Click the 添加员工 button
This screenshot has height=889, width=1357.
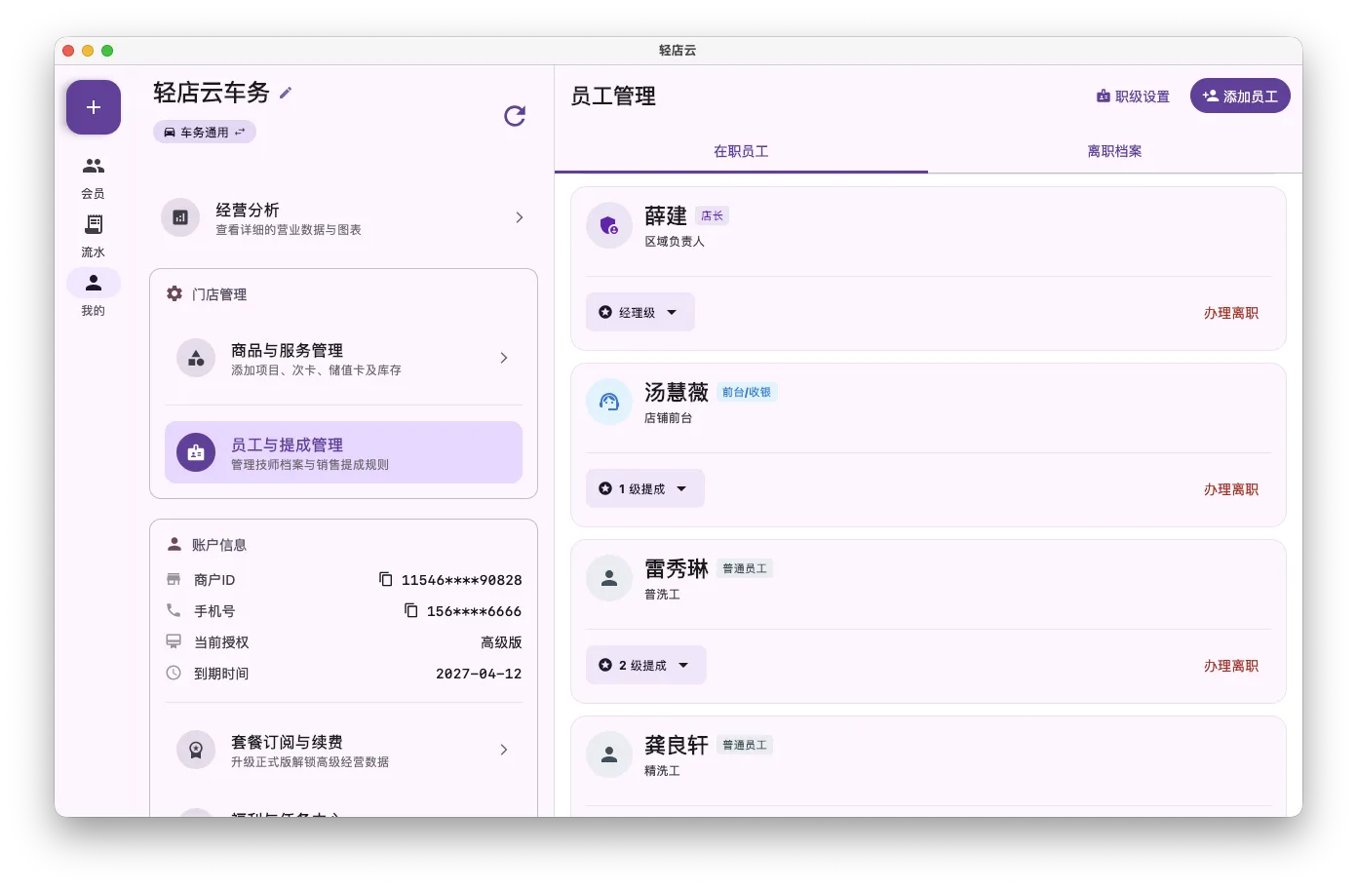1240,96
